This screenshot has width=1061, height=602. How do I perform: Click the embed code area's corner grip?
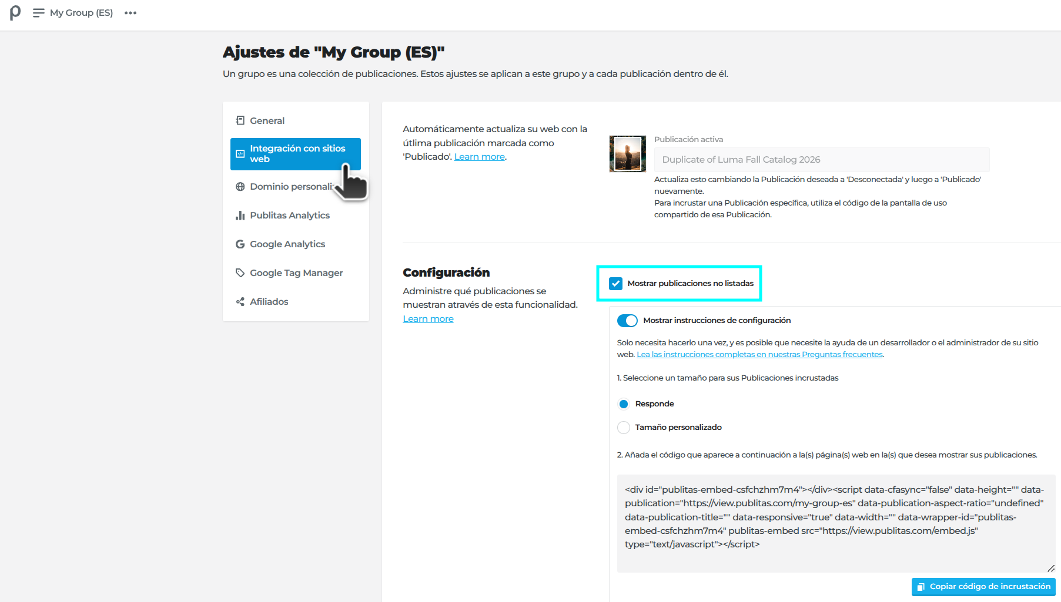tap(1051, 568)
